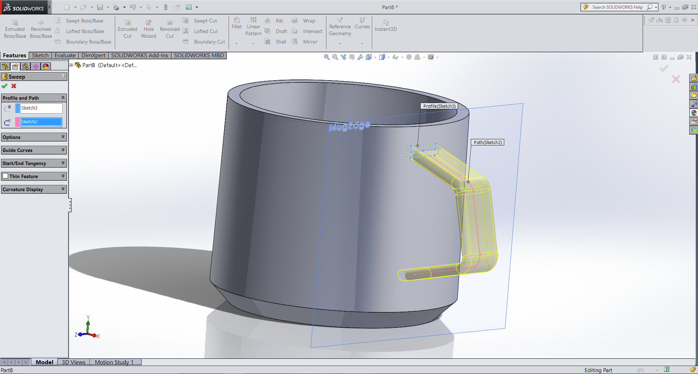Image resolution: width=698 pixels, height=374 pixels.
Task: Open the Print dropdown arrow
Action: (x=124, y=7)
